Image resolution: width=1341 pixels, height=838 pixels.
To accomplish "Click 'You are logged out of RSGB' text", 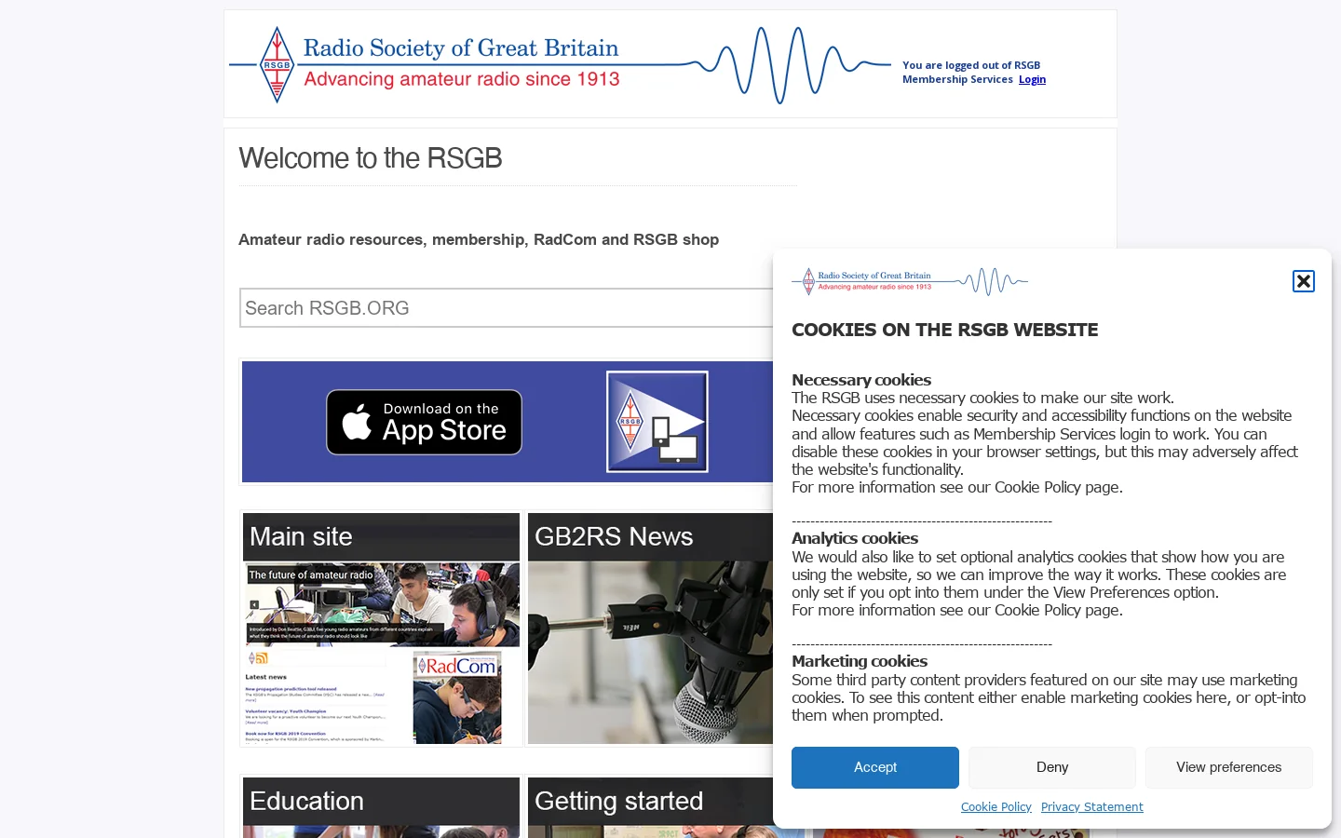I will click(971, 65).
